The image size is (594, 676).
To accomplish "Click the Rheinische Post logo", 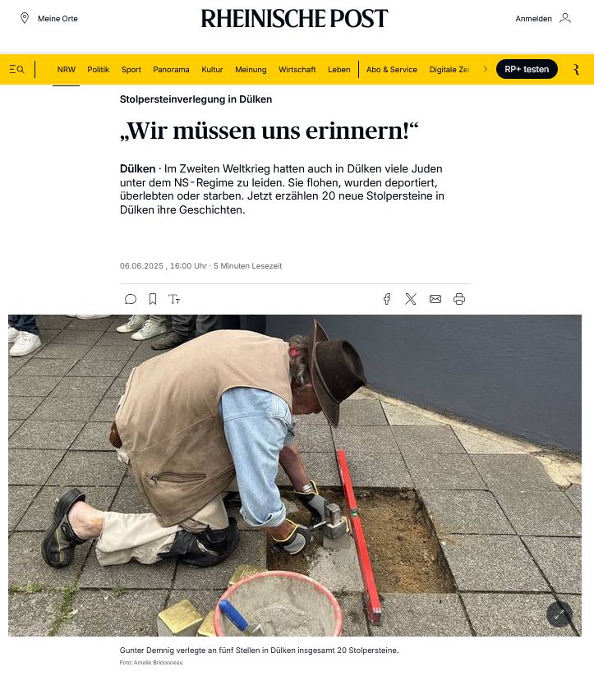I will click(295, 19).
